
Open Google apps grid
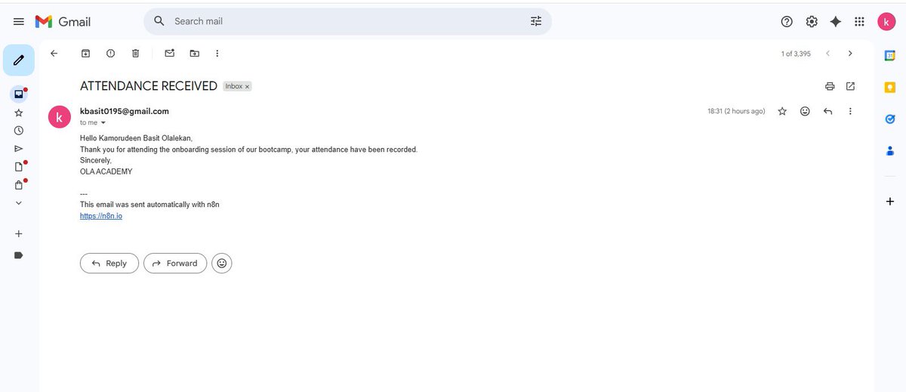tap(859, 22)
